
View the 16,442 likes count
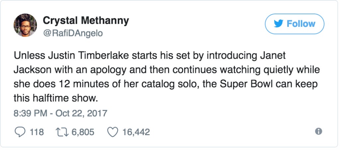pos(136,132)
